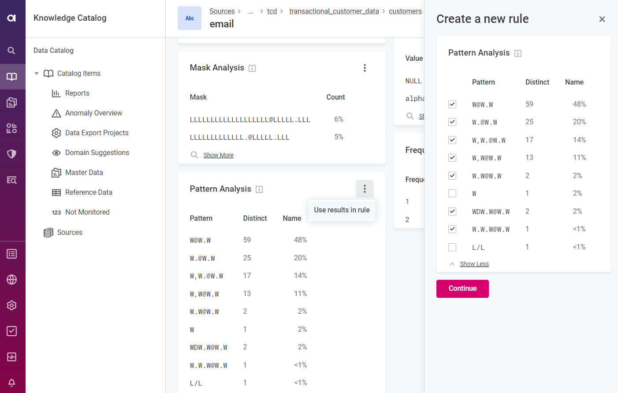Uncheck the W@W.W pattern checkbox
This screenshot has height=393, width=618.
point(452,104)
